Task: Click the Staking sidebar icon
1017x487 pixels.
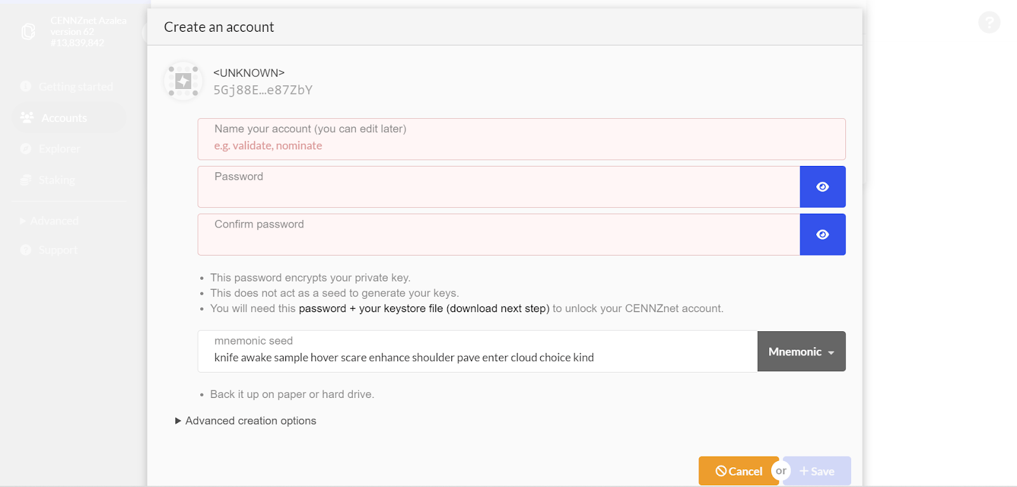Action: tap(25, 180)
